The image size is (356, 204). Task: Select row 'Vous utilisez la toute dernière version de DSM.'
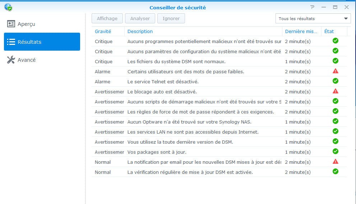point(219,142)
